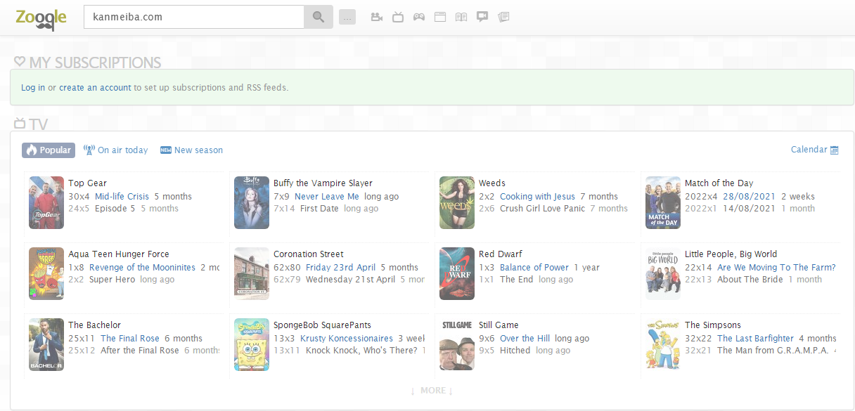Open The Simpsons poster thumbnail
The height and width of the screenshot is (411, 855).
[663, 344]
